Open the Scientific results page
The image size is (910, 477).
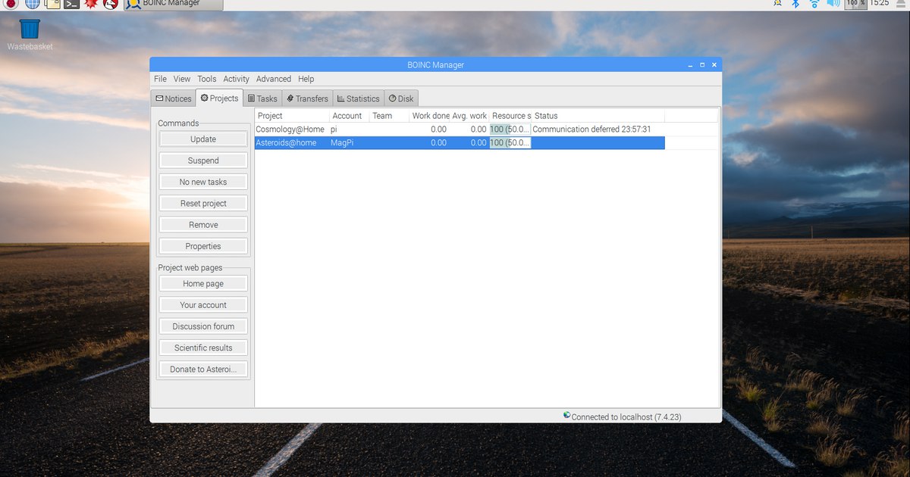click(203, 348)
